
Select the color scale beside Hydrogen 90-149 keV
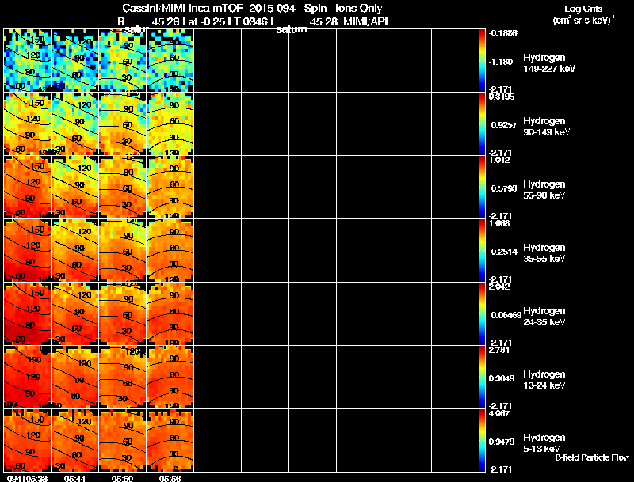point(482,124)
